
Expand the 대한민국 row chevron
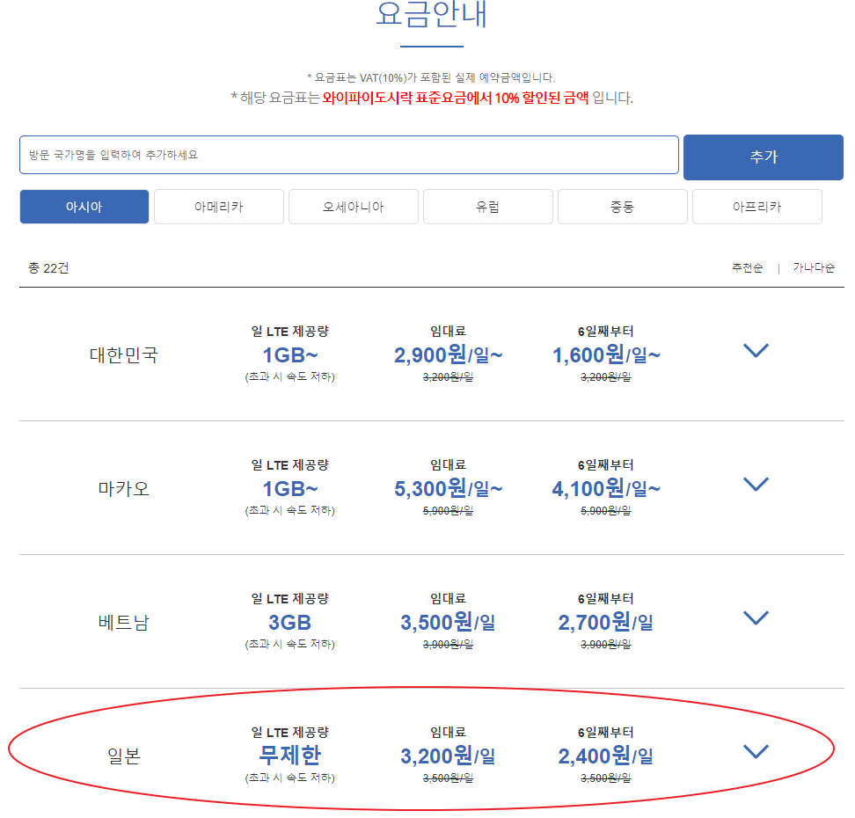pyautogui.click(x=756, y=351)
